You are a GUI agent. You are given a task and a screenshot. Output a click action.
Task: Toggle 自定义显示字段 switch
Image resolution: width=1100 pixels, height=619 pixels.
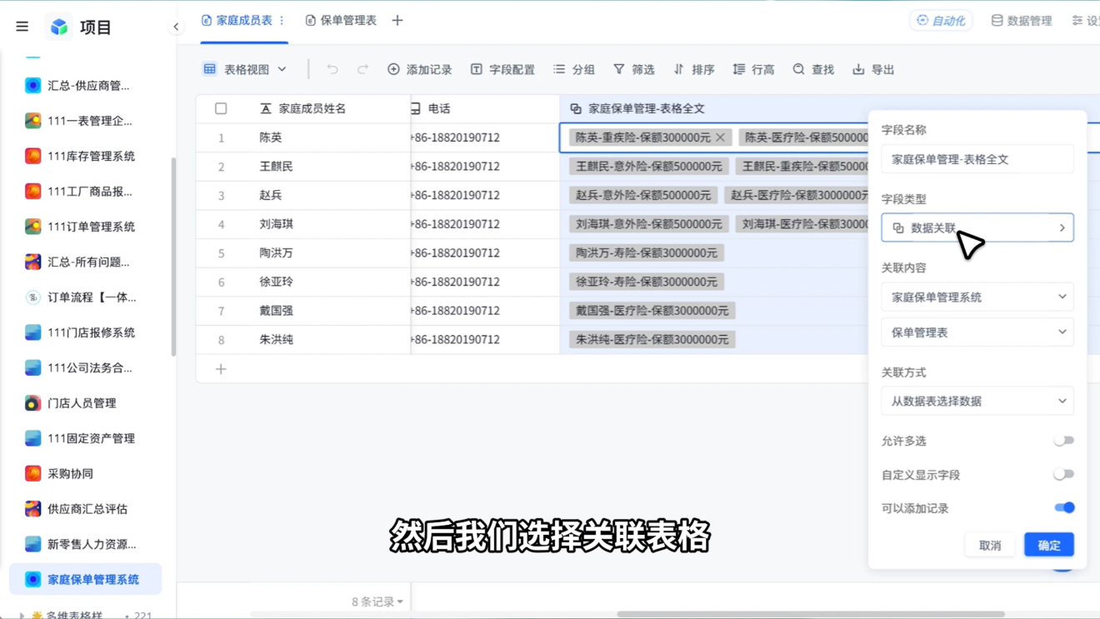click(x=1063, y=474)
